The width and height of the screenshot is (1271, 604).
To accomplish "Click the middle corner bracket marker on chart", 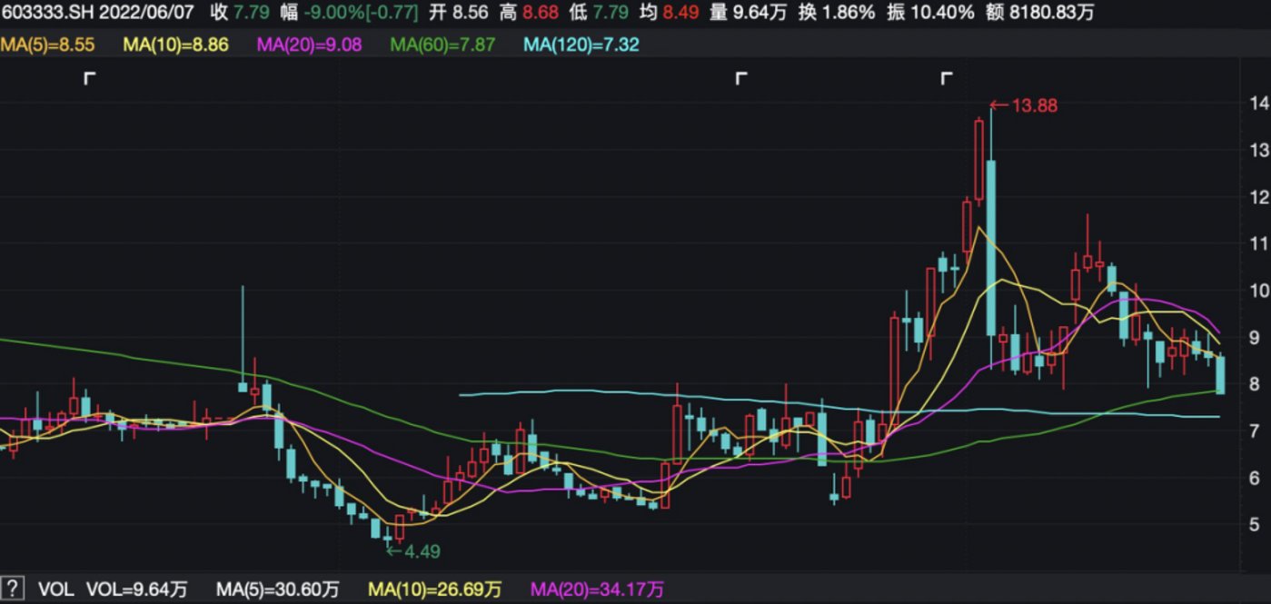I will pyautogui.click(x=741, y=78).
